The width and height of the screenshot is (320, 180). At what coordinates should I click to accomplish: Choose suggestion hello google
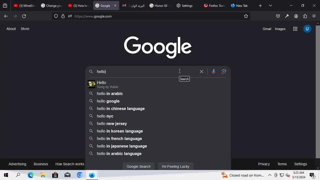(158, 101)
